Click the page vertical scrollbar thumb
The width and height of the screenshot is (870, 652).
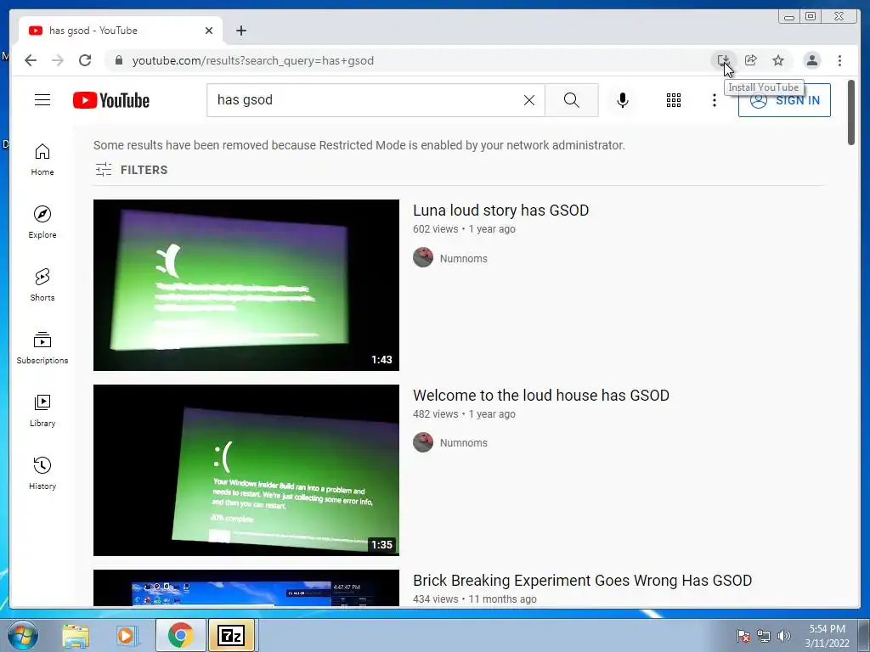click(851, 113)
